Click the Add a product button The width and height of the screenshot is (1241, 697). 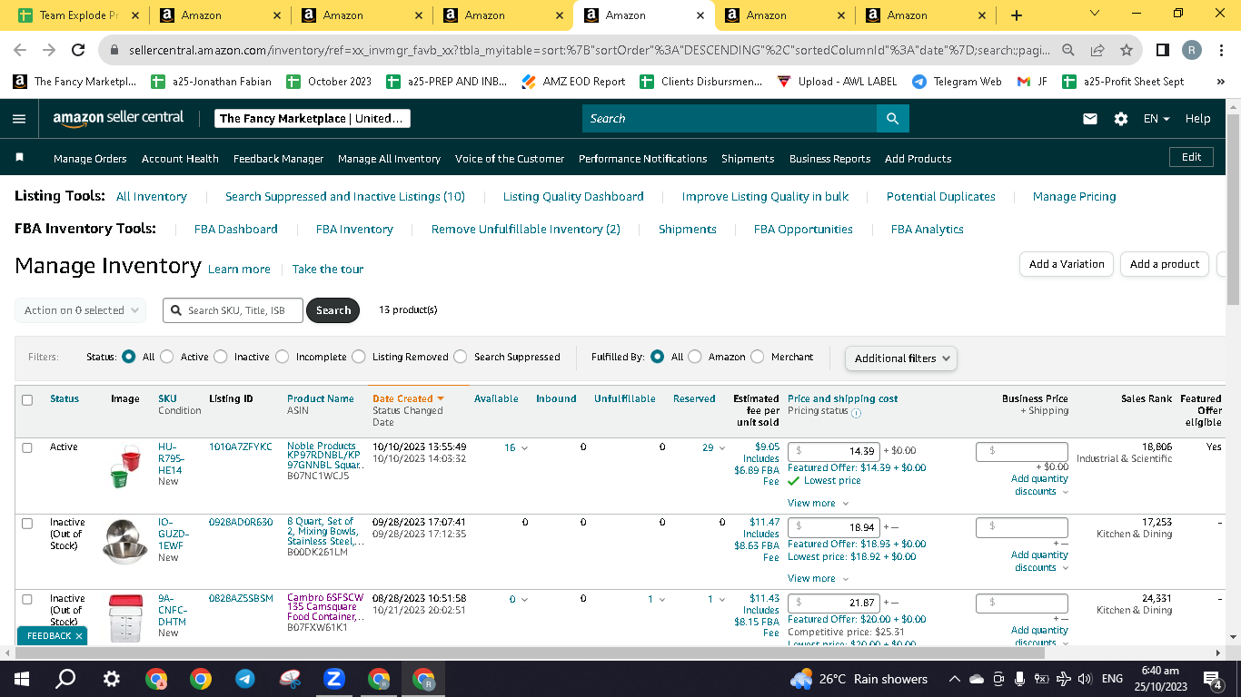coord(1165,264)
